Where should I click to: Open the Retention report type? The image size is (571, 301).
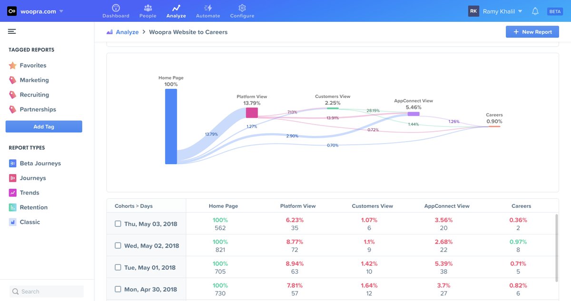click(x=33, y=207)
